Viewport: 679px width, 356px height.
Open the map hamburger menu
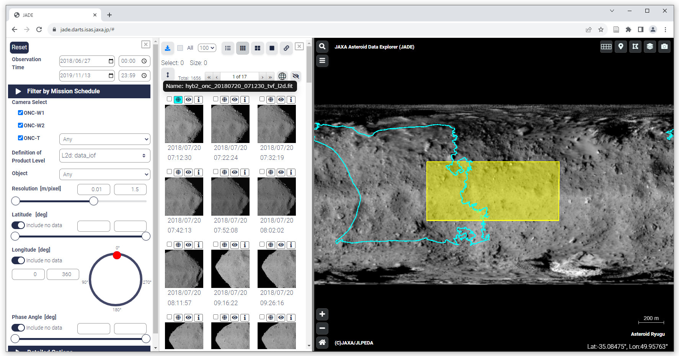tap(322, 61)
